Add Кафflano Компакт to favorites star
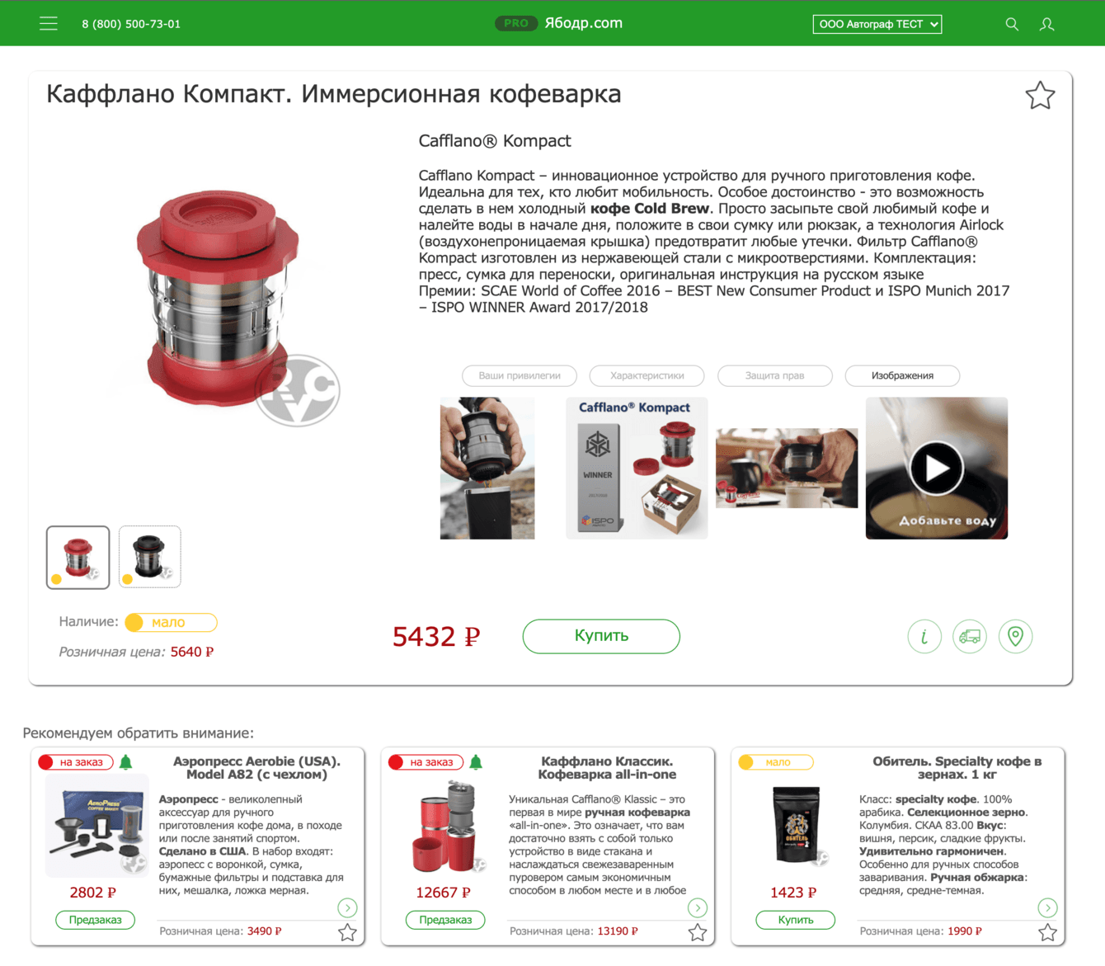Image resolution: width=1105 pixels, height=966 pixels. tap(1040, 96)
